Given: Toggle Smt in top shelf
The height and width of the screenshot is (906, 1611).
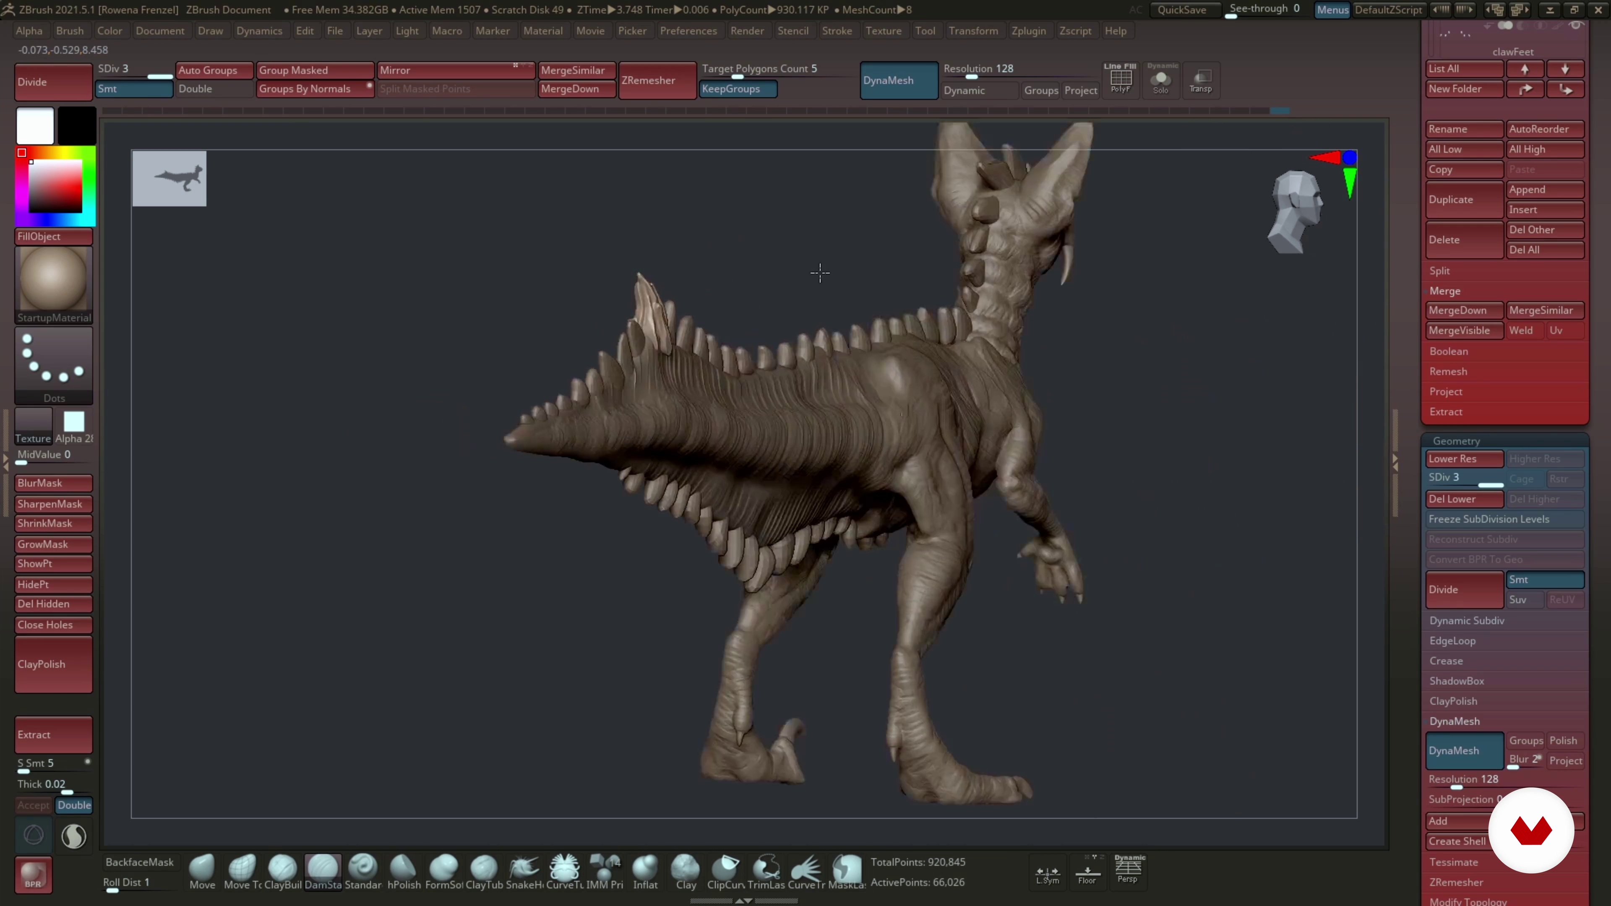Looking at the screenshot, I should (134, 89).
